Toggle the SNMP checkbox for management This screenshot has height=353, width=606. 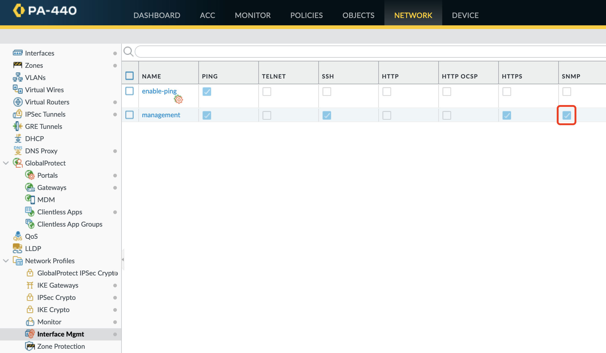click(567, 115)
